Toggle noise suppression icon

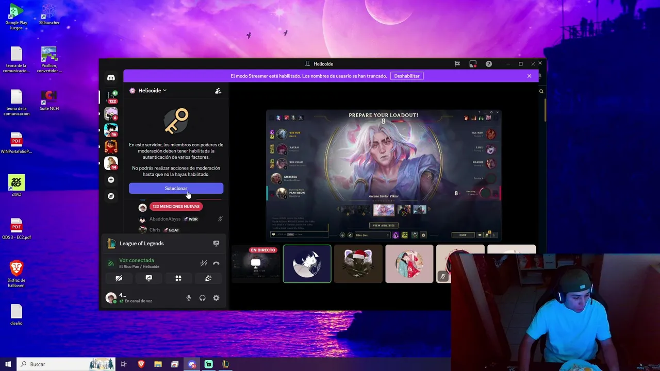(204, 263)
